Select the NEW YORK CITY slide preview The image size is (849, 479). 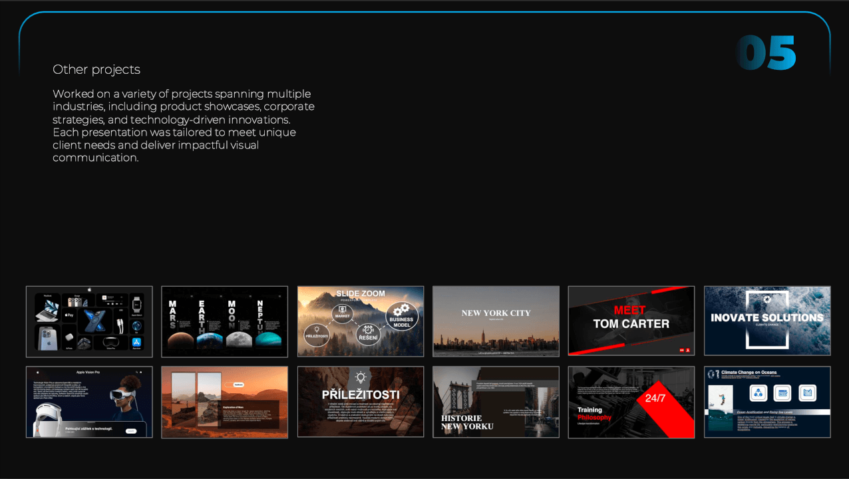[496, 321]
